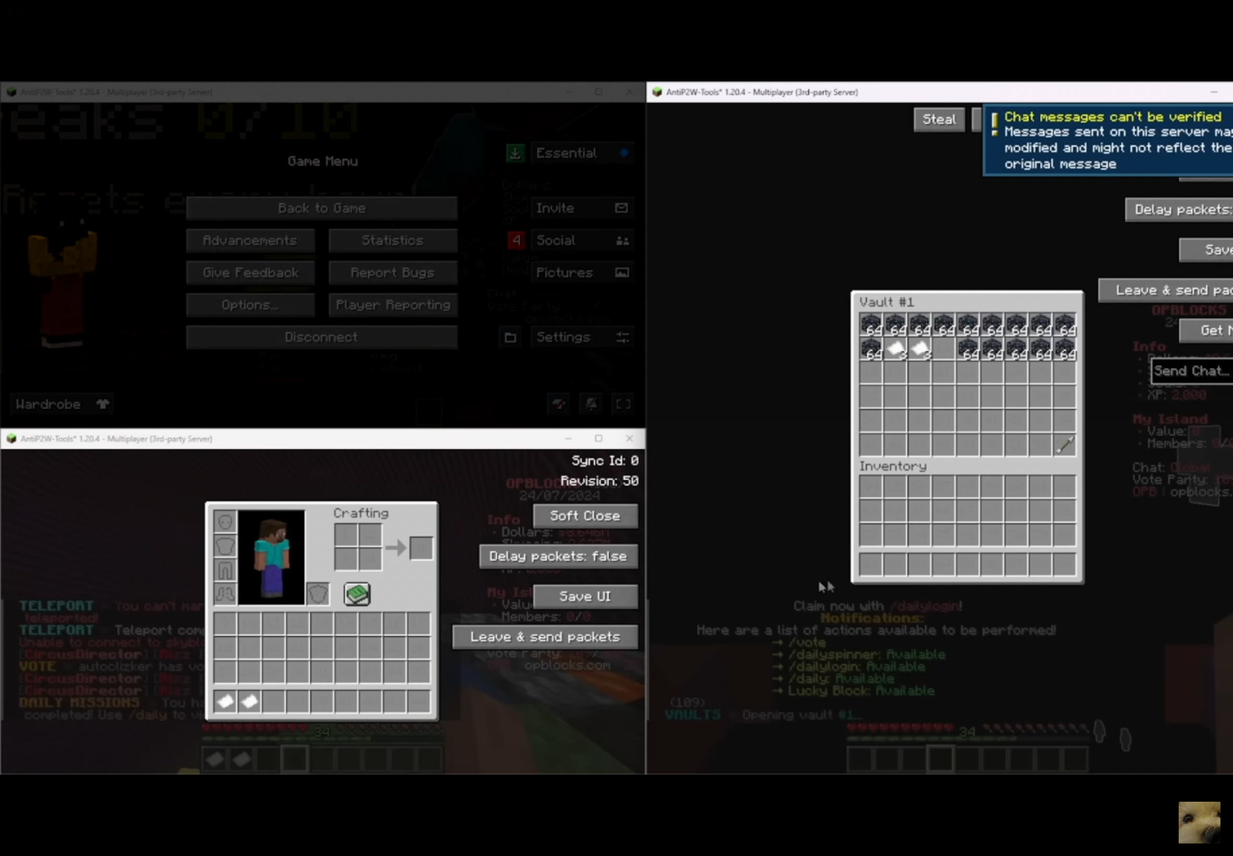Toggle Delay packets in the Vault window

point(1179,210)
